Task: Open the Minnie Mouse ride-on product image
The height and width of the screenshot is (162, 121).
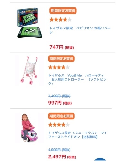Action: pos(29,128)
